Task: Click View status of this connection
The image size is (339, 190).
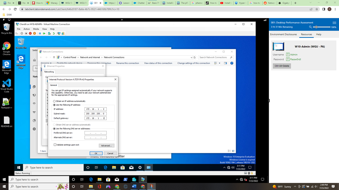Action: [158, 63]
